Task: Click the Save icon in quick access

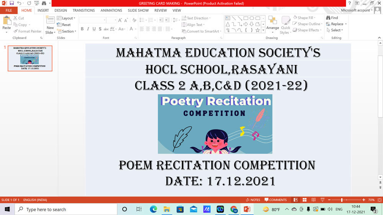Action: 12,3
